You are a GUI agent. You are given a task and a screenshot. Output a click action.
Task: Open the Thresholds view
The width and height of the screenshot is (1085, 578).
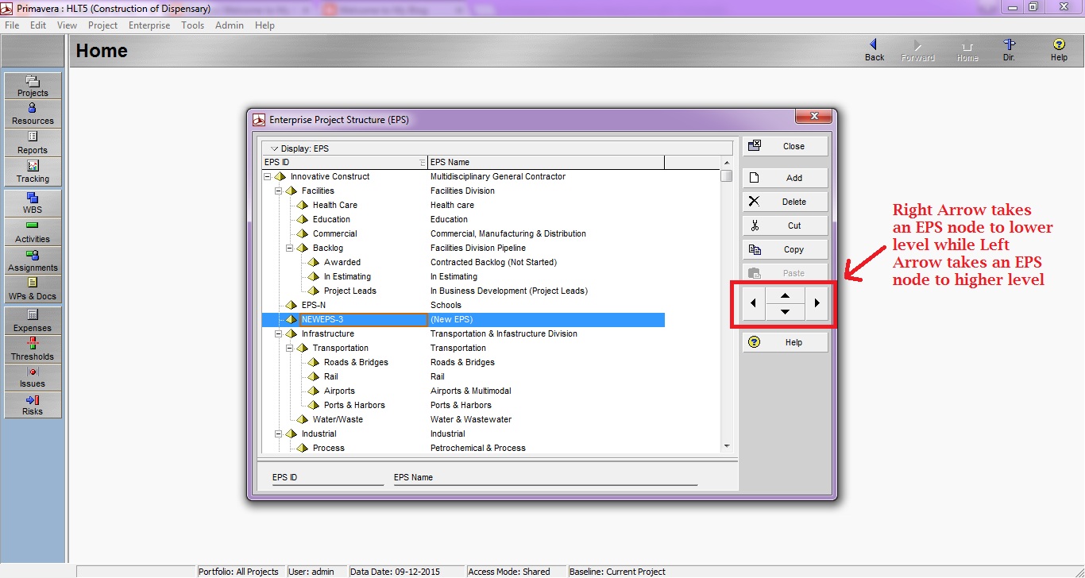click(32, 349)
